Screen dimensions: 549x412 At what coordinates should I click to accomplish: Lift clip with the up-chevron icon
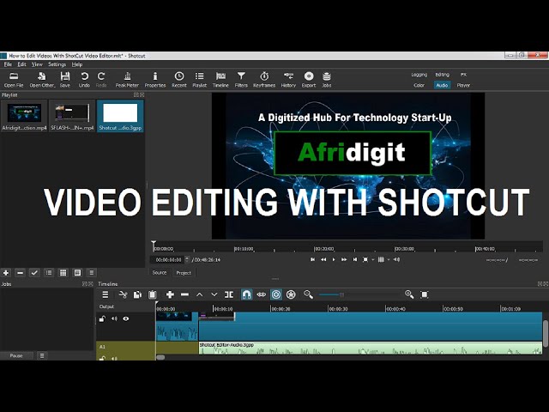point(200,294)
